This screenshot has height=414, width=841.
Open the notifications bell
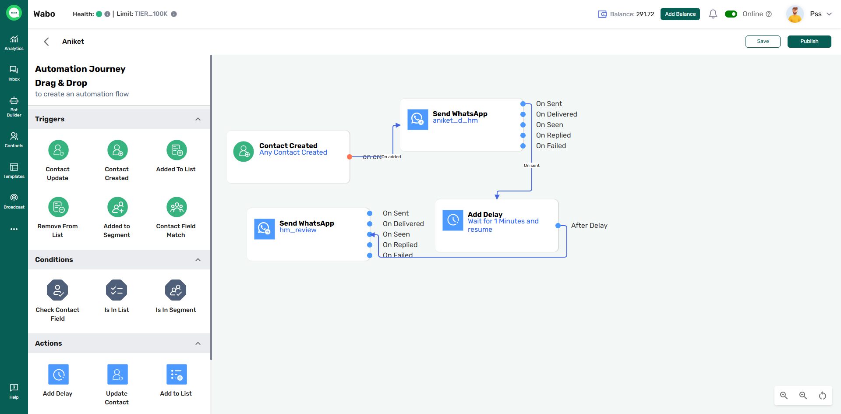[713, 14]
